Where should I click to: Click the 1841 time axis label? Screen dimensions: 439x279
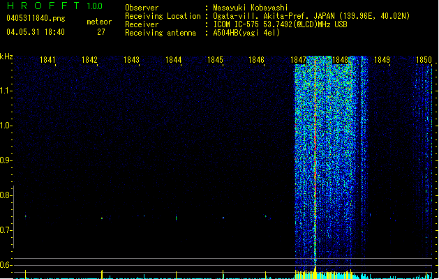(47, 59)
